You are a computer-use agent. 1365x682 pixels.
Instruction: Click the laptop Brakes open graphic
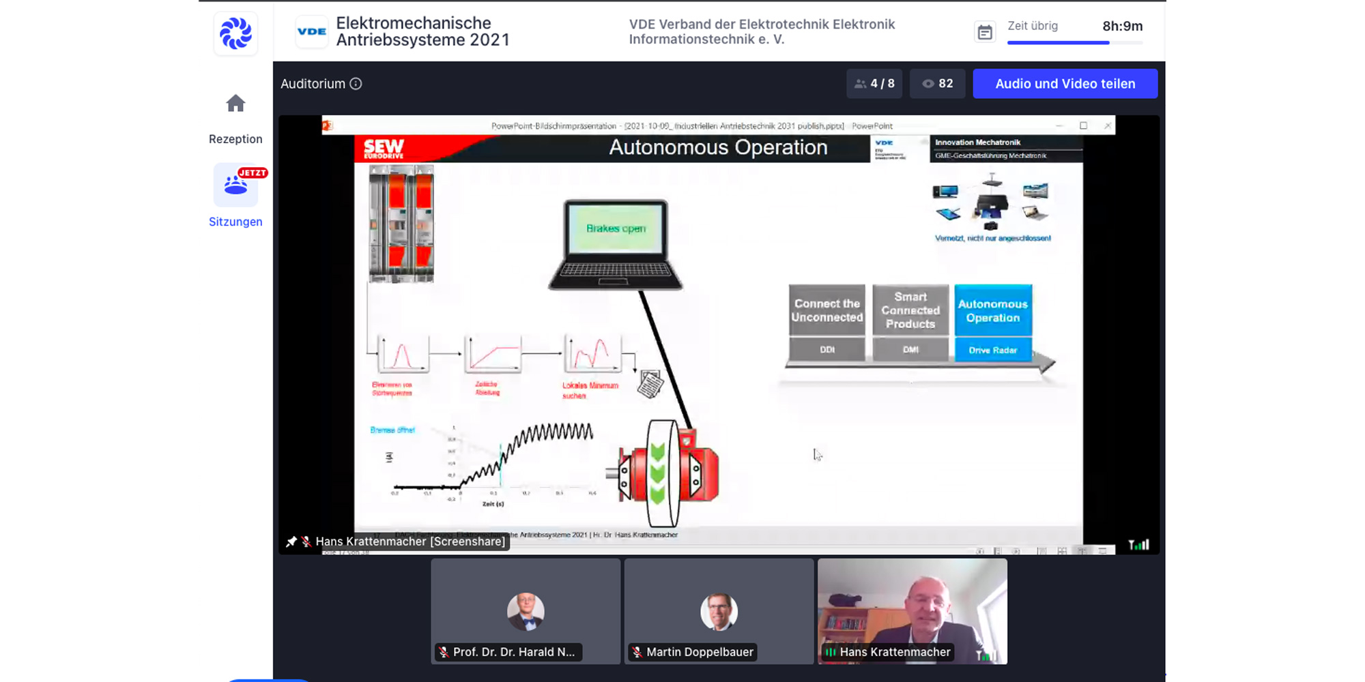616,245
